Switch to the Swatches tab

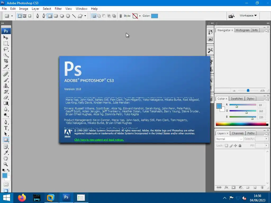click(x=237, y=99)
